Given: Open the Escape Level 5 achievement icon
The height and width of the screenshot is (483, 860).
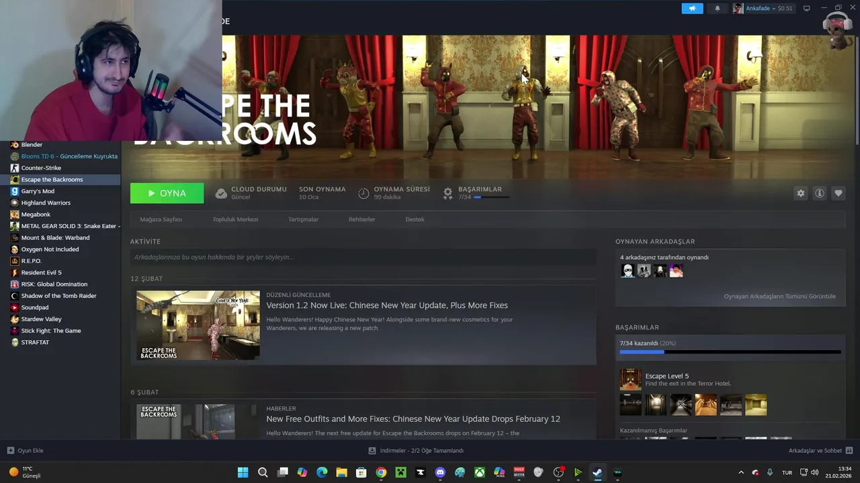Looking at the screenshot, I should pyautogui.click(x=630, y=379).
